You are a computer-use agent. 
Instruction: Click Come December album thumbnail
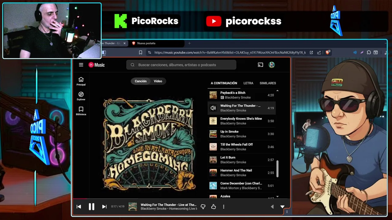[213, 185]
